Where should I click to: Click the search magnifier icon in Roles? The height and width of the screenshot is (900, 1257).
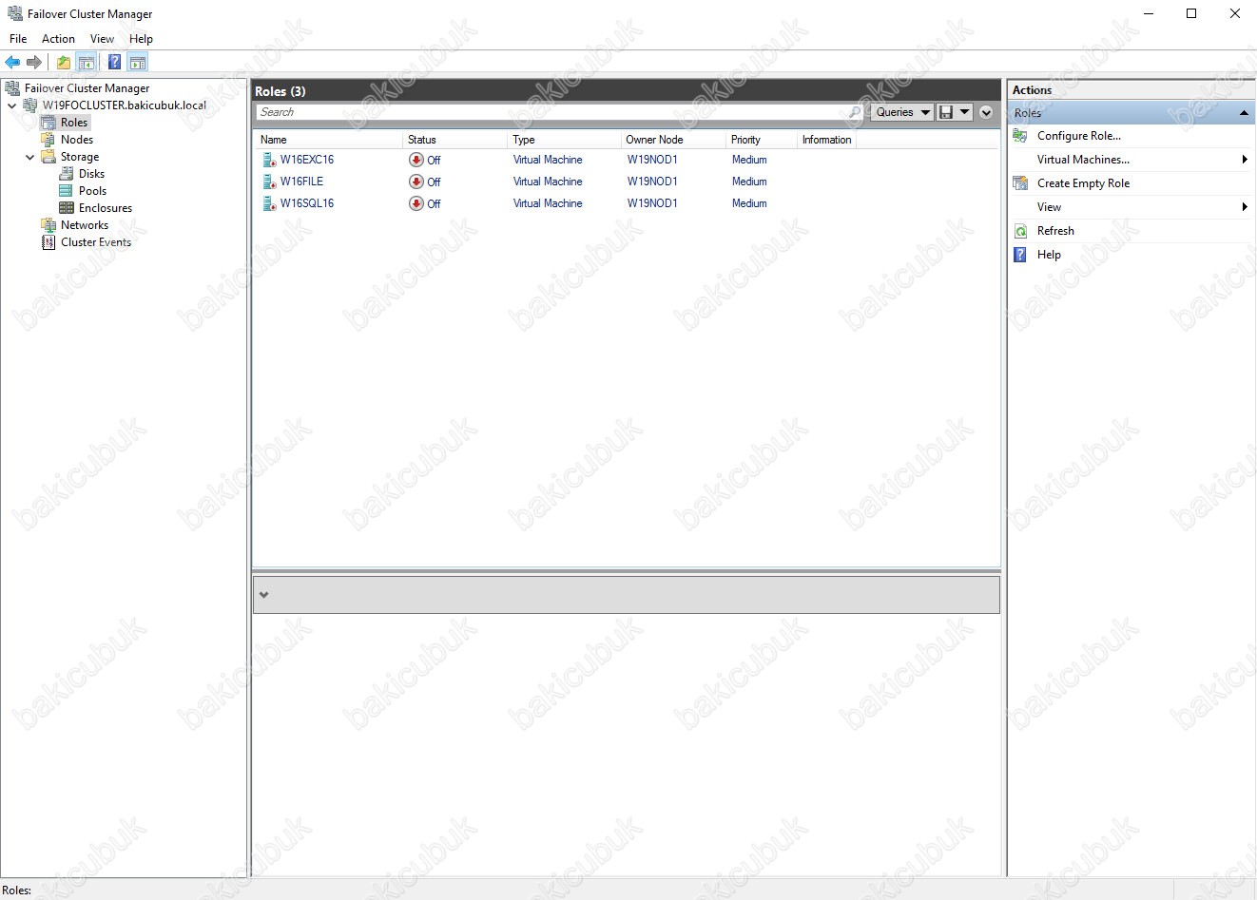pyautogui.click(x=855, y=112)
